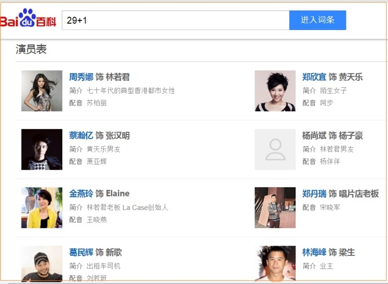388x284 pixels.
Task: Click the photo of 蔡瀚亿
Action: [x=42, y=149]
